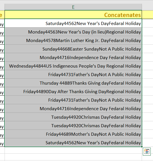The image size is (153, 161).
Task: Select first Friday44731 Father's Day cell
Action: click(73, 74)
